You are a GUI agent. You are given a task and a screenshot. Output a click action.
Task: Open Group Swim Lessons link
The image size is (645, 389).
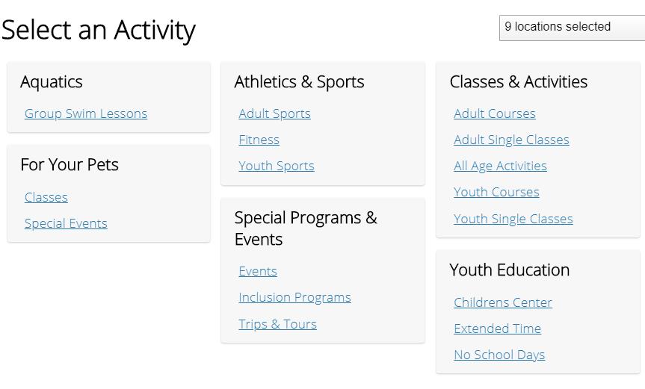pyautogui.click(x=86, y=113)
